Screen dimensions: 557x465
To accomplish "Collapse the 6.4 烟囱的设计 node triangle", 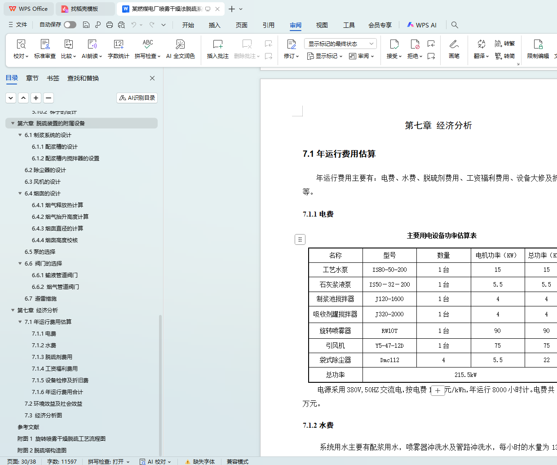I will pyautogui.click(x=20, y=193).
